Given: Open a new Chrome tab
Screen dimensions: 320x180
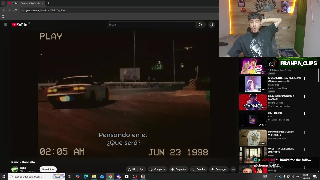Looking at the screenshot, I should pyautogui.click(x=48, y=3).
